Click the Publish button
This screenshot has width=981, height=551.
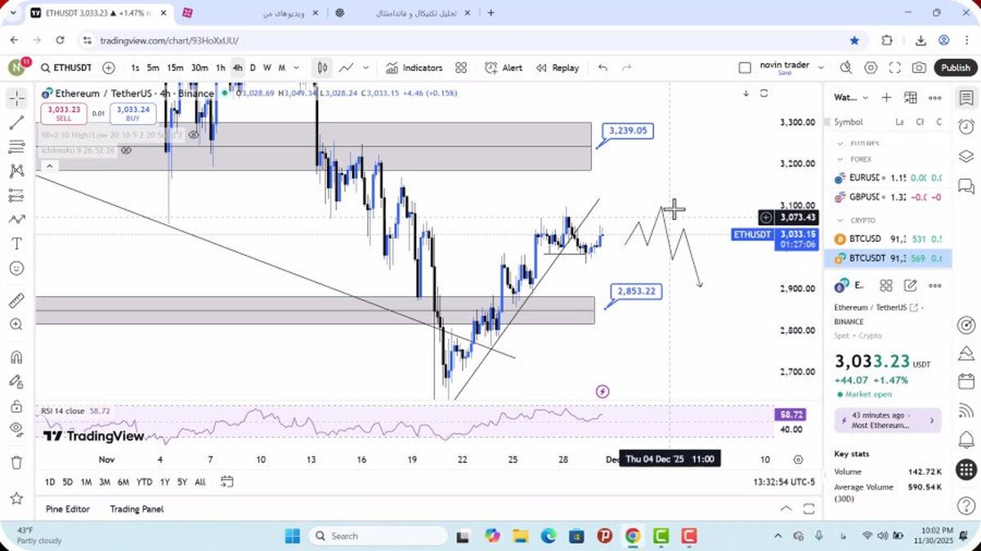coord(955,68)
